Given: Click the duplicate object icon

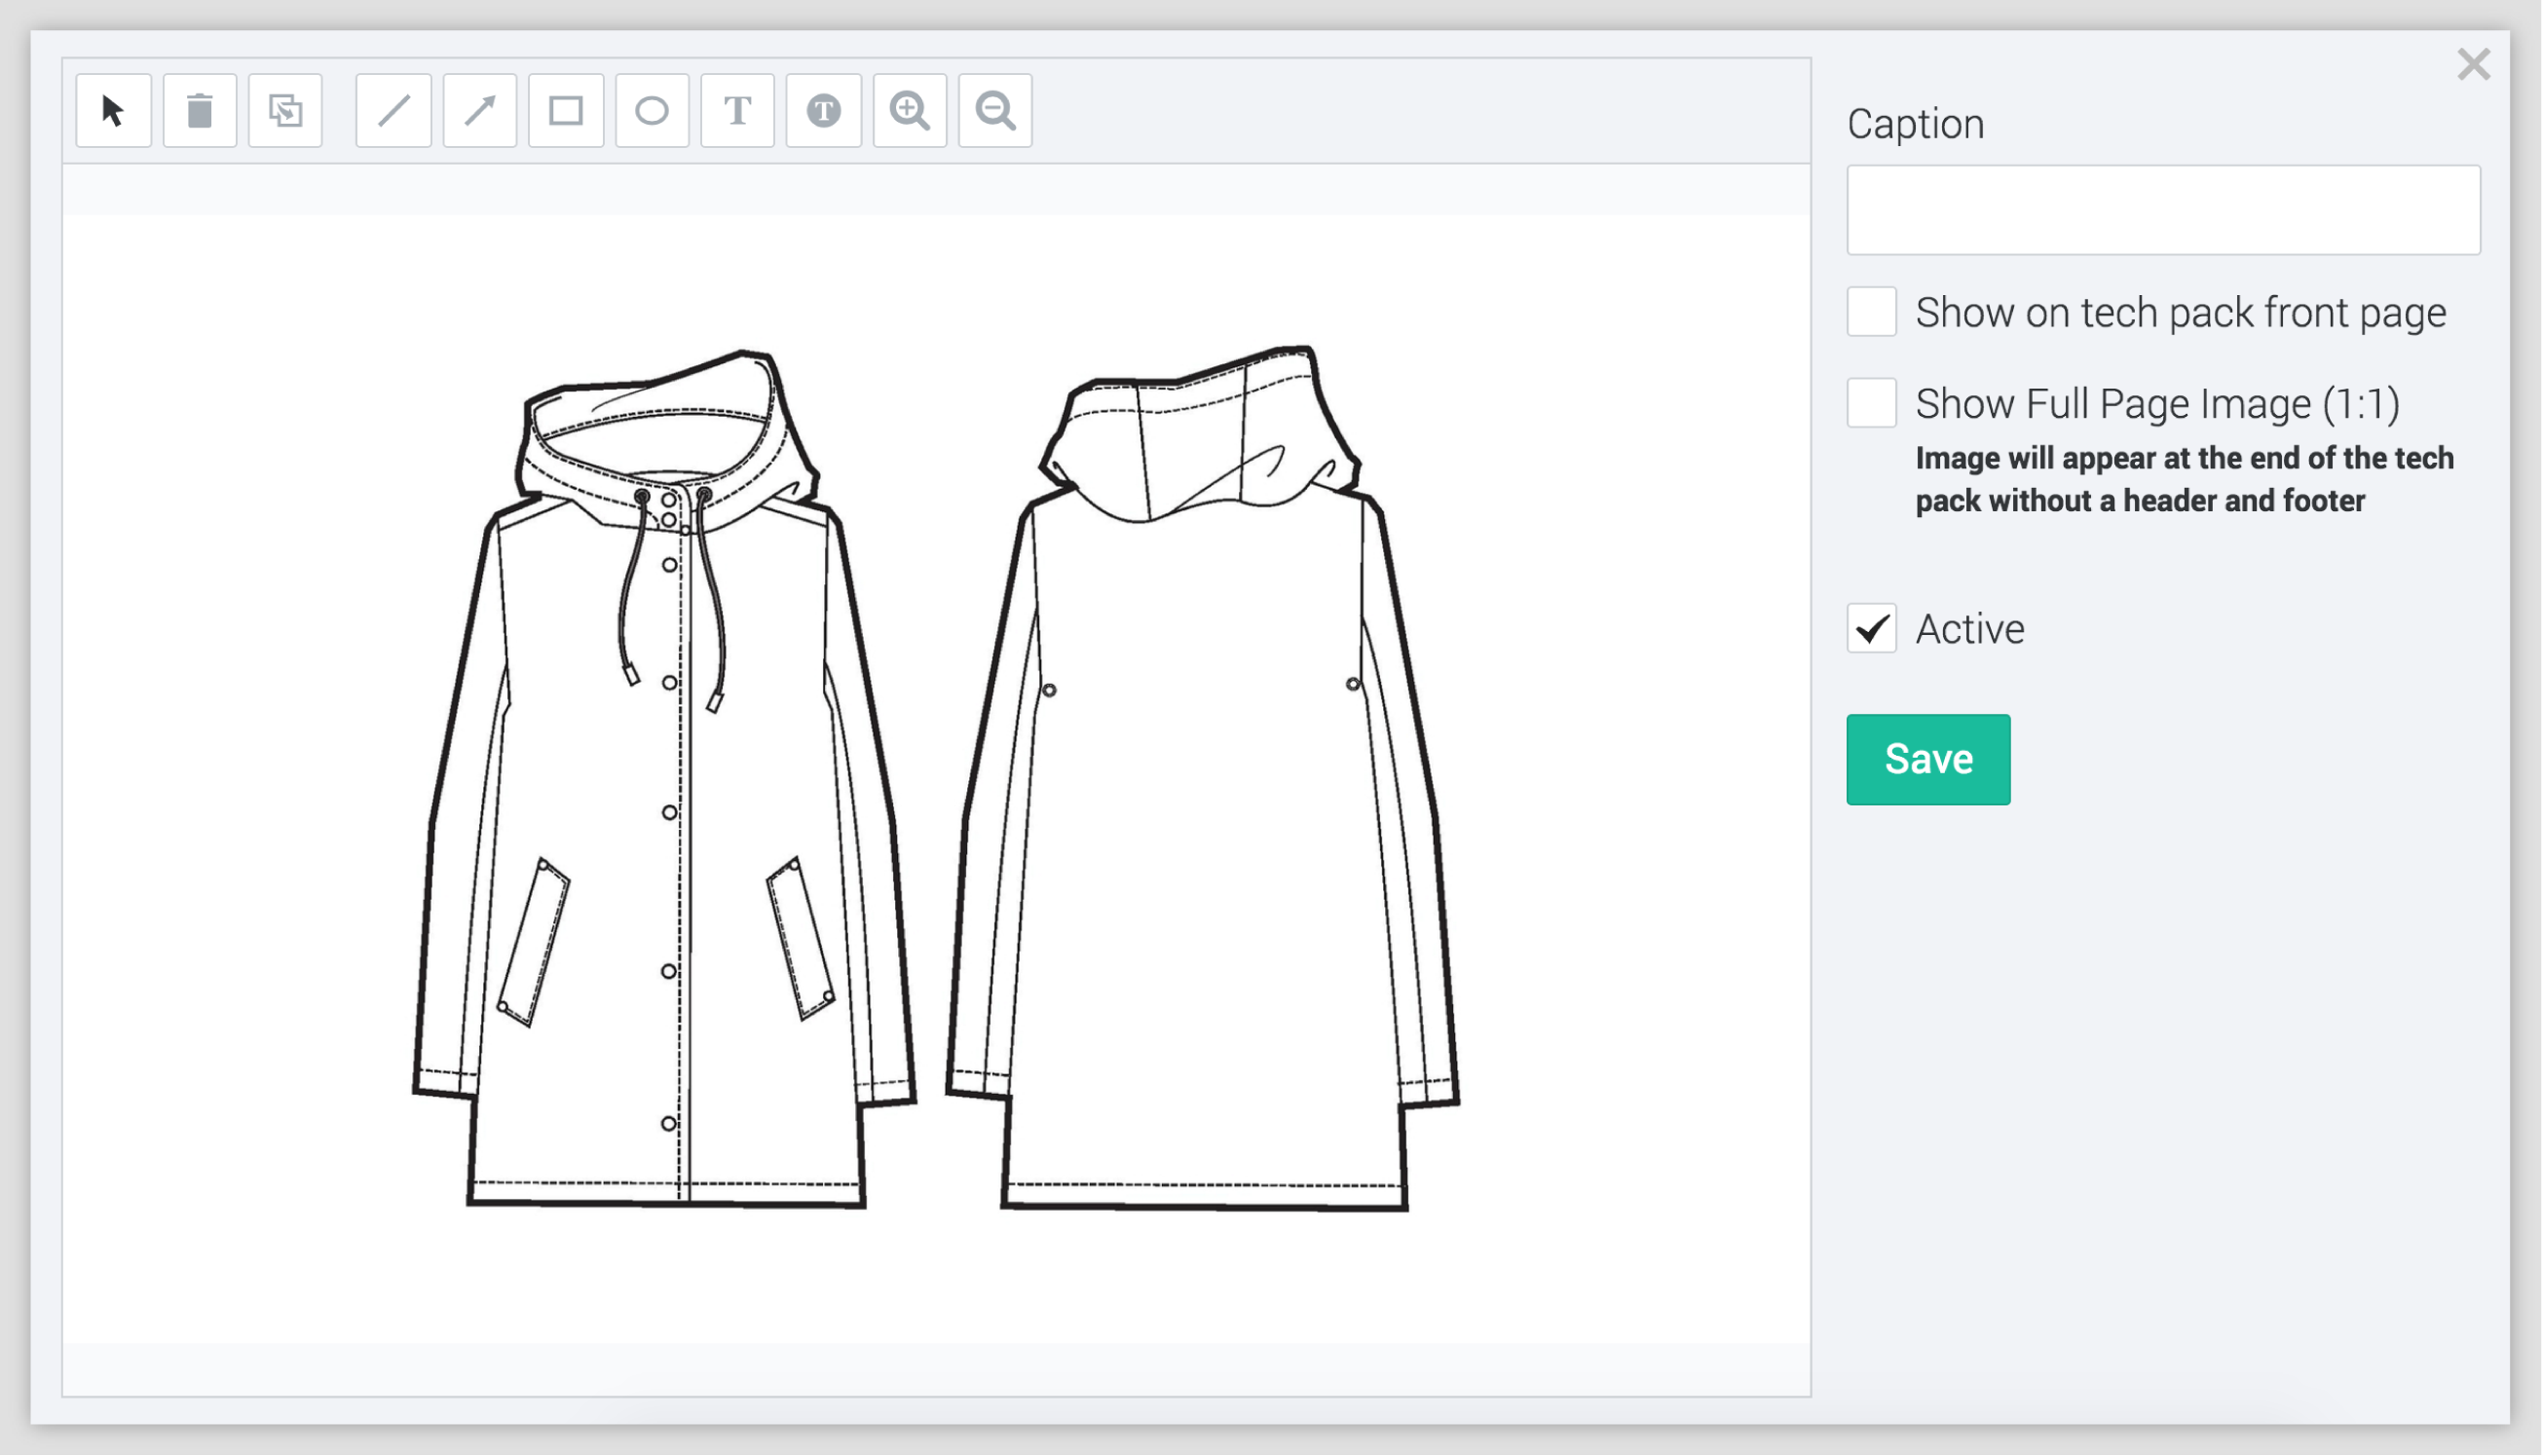Looking at the screenshot, I should (x=286, y=110).
